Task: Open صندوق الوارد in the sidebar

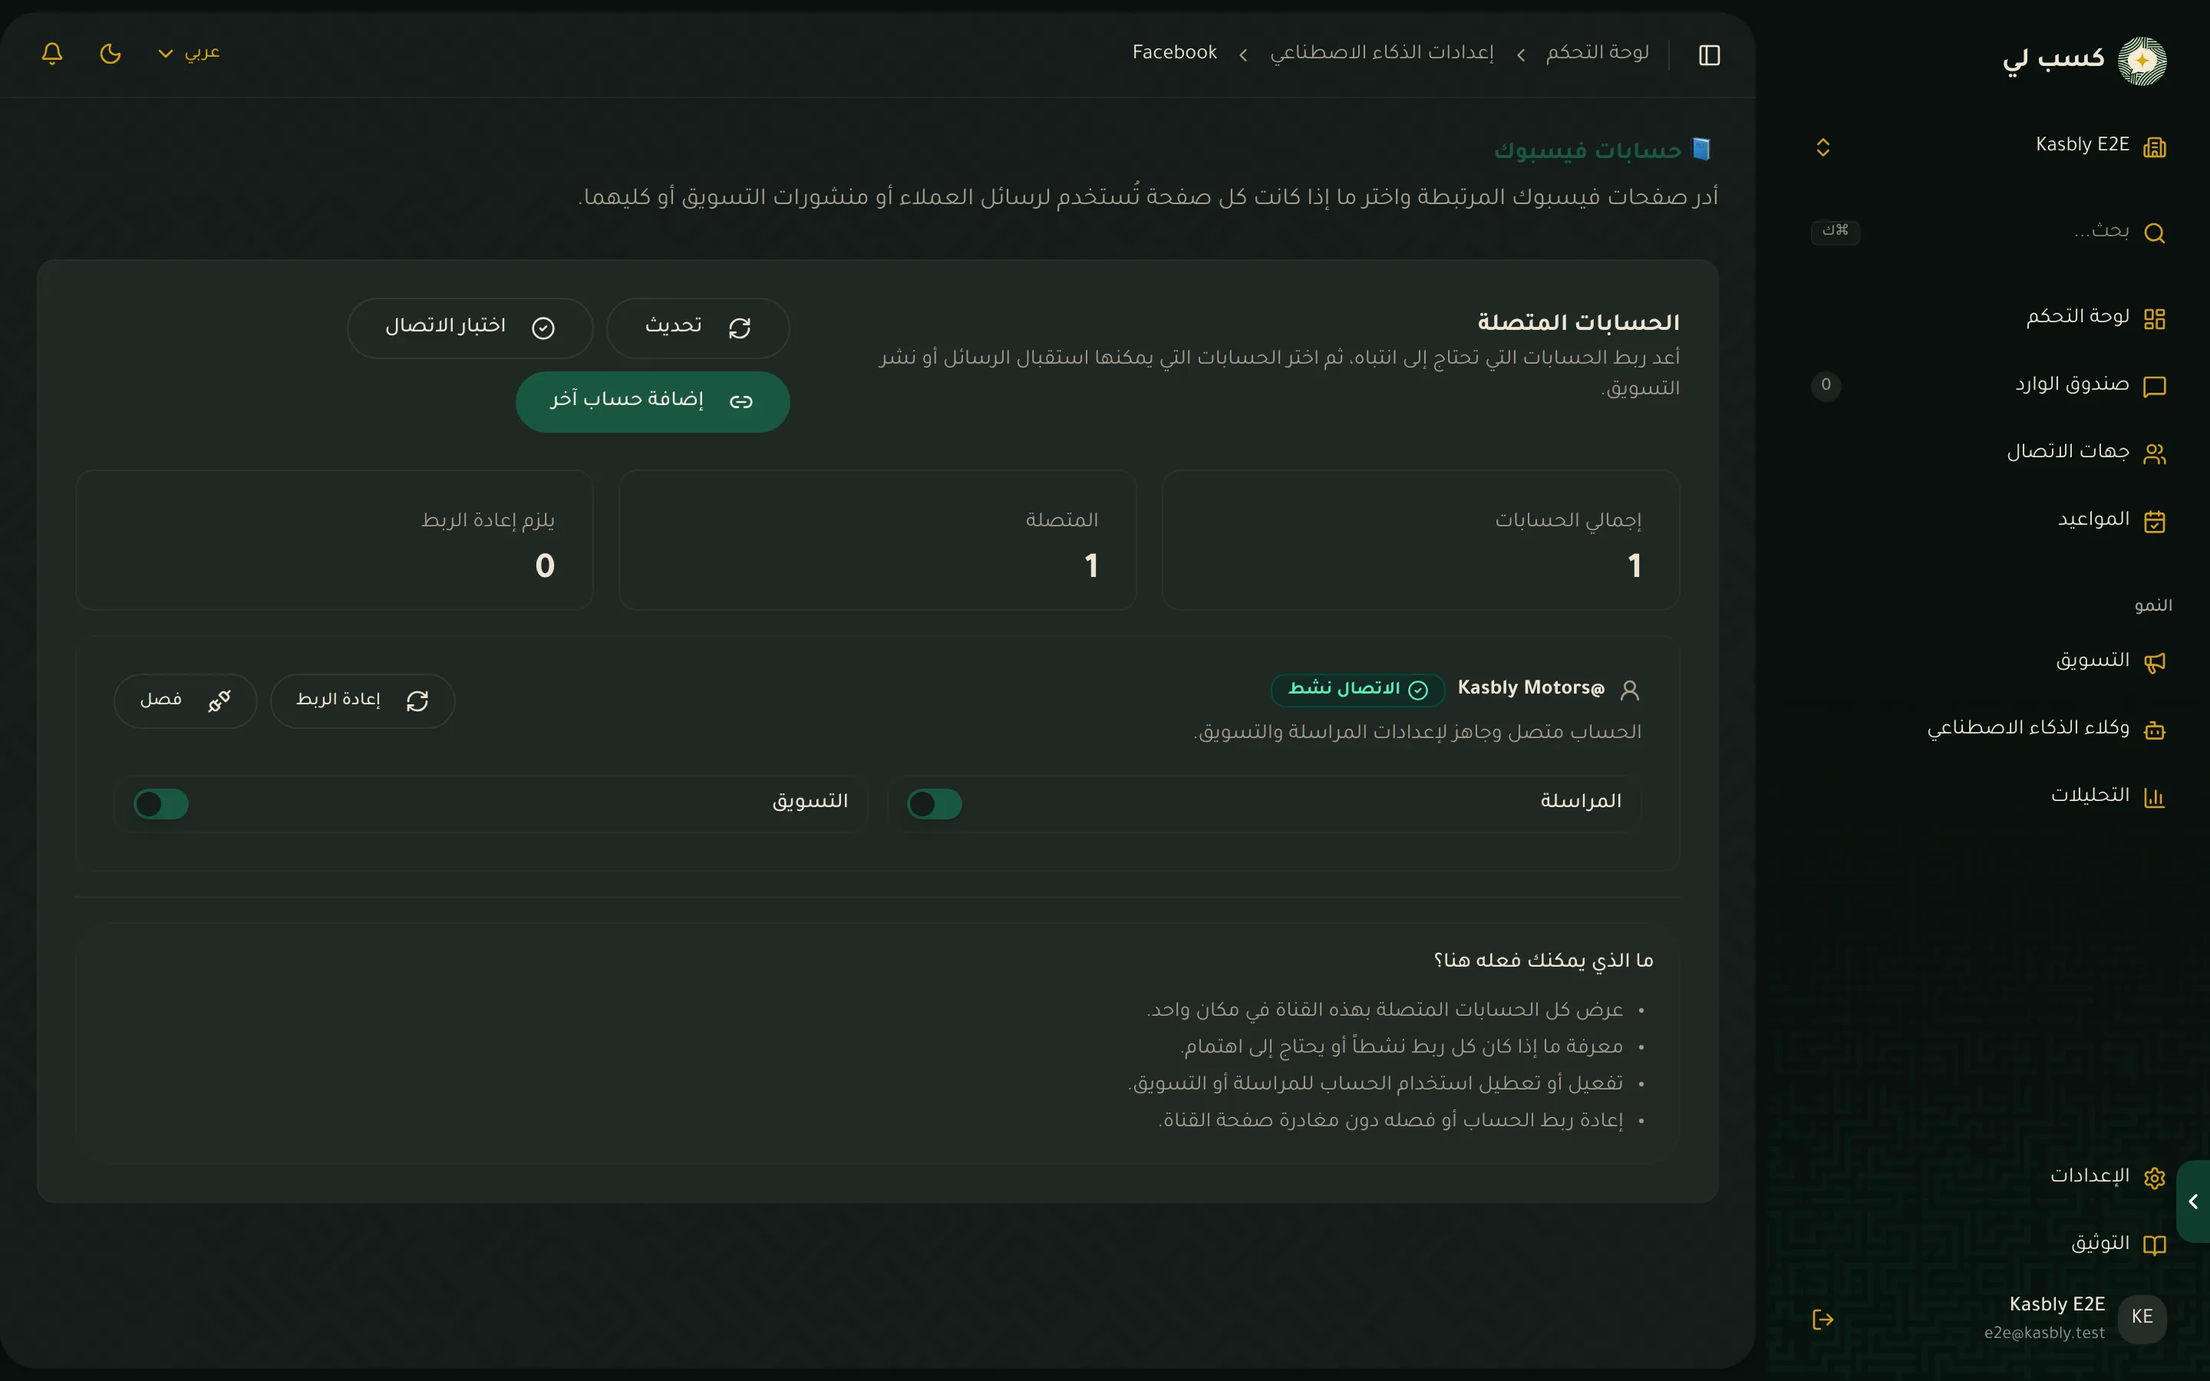Action: click(1989, 385)
